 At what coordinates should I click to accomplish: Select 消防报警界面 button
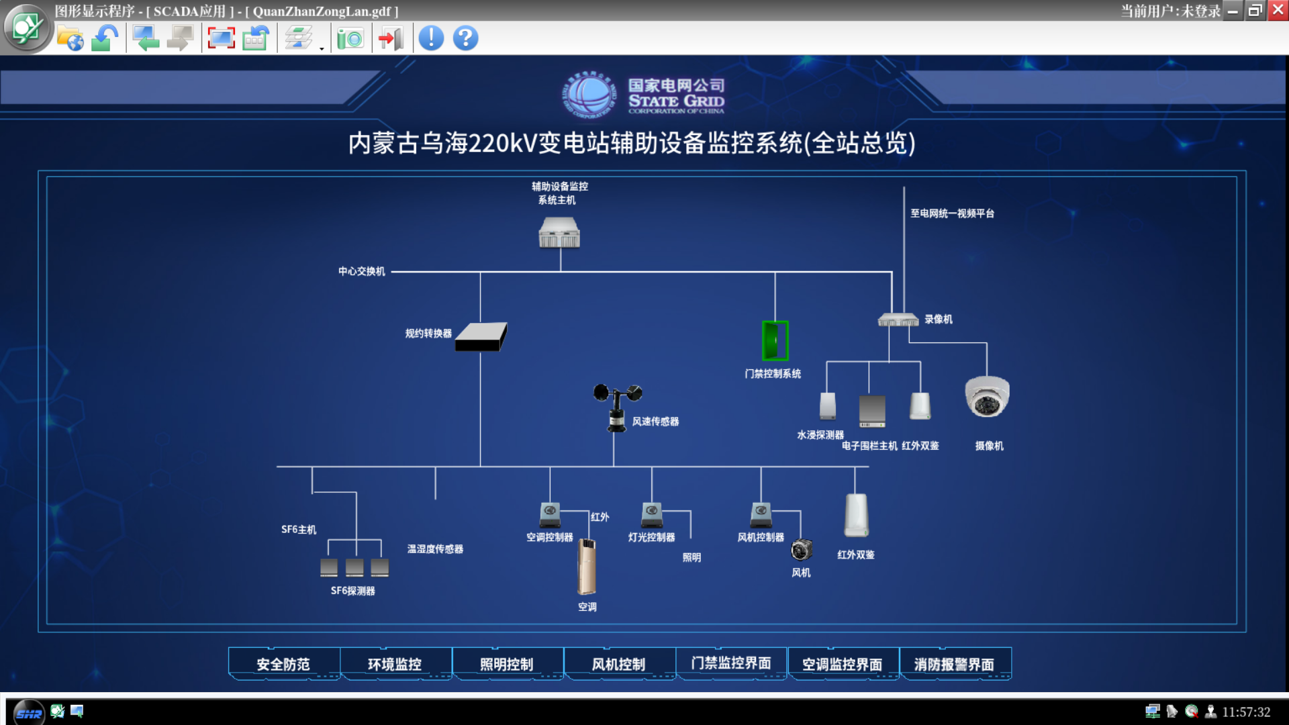click(954, 664)
